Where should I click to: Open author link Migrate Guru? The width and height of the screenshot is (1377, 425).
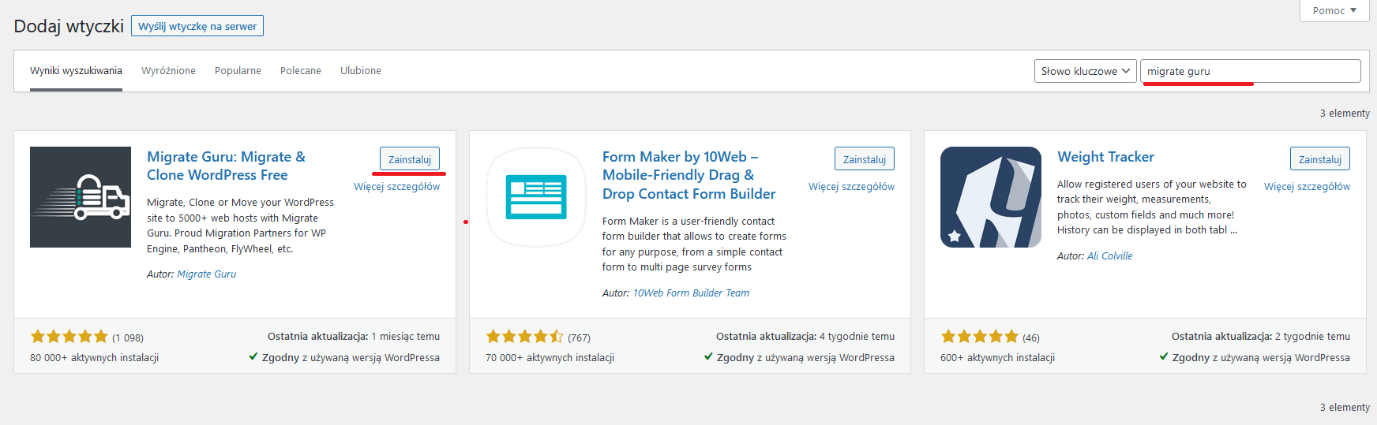click(x=207, y=274)
